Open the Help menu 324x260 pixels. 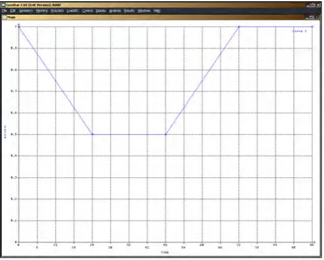coord(157,11)
